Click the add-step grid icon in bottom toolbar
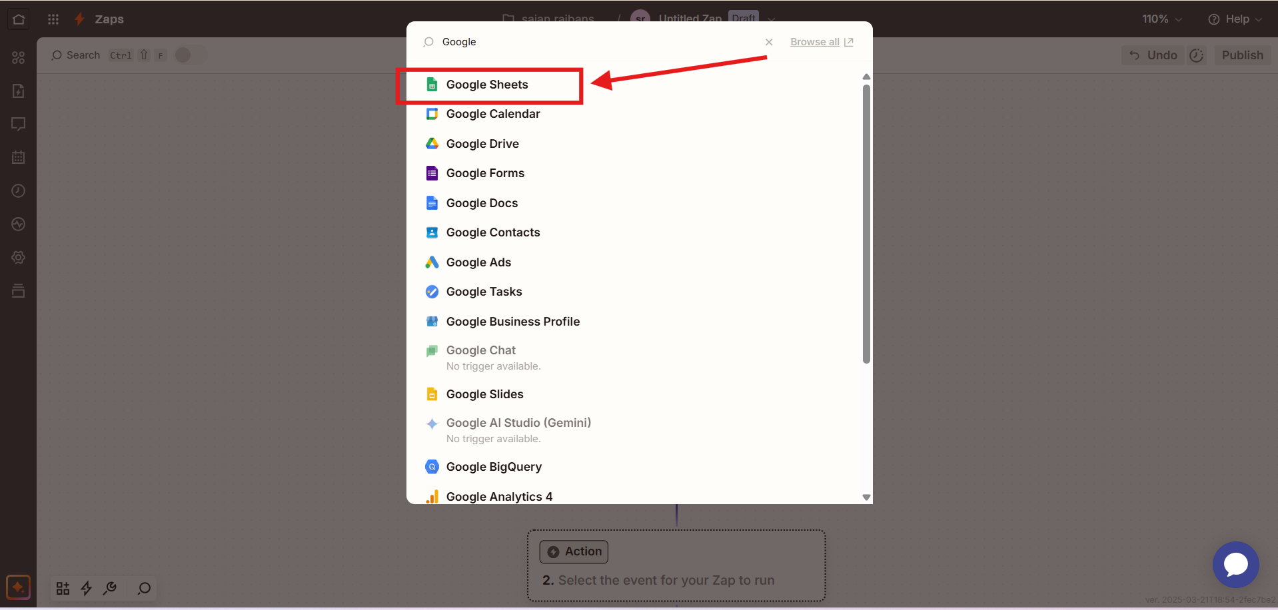The image size is (1278, 610). [63, 588]
